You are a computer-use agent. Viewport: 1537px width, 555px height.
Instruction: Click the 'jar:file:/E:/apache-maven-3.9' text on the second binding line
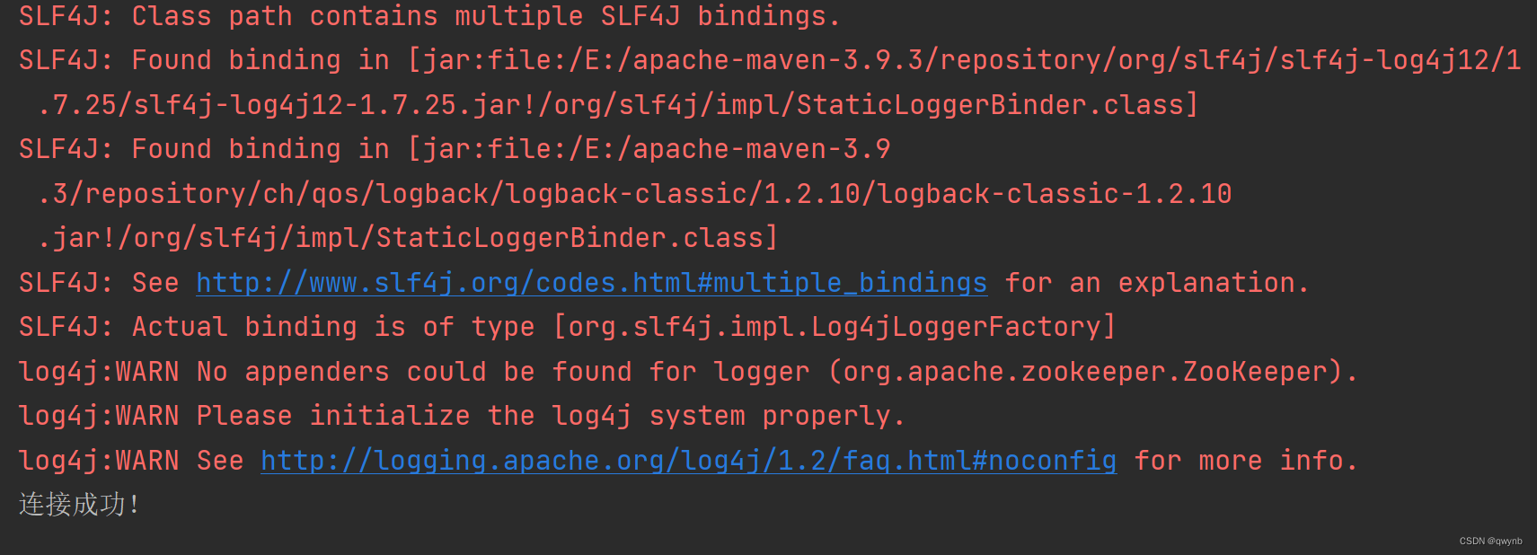point(657,149)
